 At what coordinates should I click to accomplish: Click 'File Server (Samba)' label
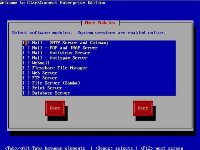[x=56, y=83]
